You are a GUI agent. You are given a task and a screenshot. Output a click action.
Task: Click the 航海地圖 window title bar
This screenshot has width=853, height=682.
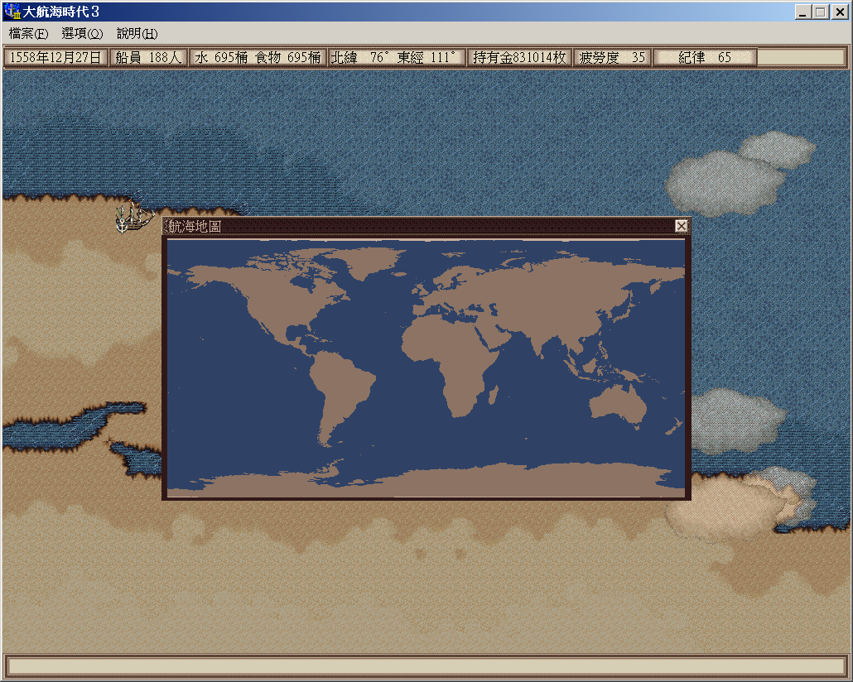coord(414,226)
